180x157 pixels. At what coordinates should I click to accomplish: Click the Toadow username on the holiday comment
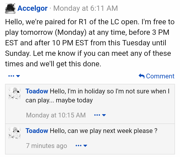(37, 91)
